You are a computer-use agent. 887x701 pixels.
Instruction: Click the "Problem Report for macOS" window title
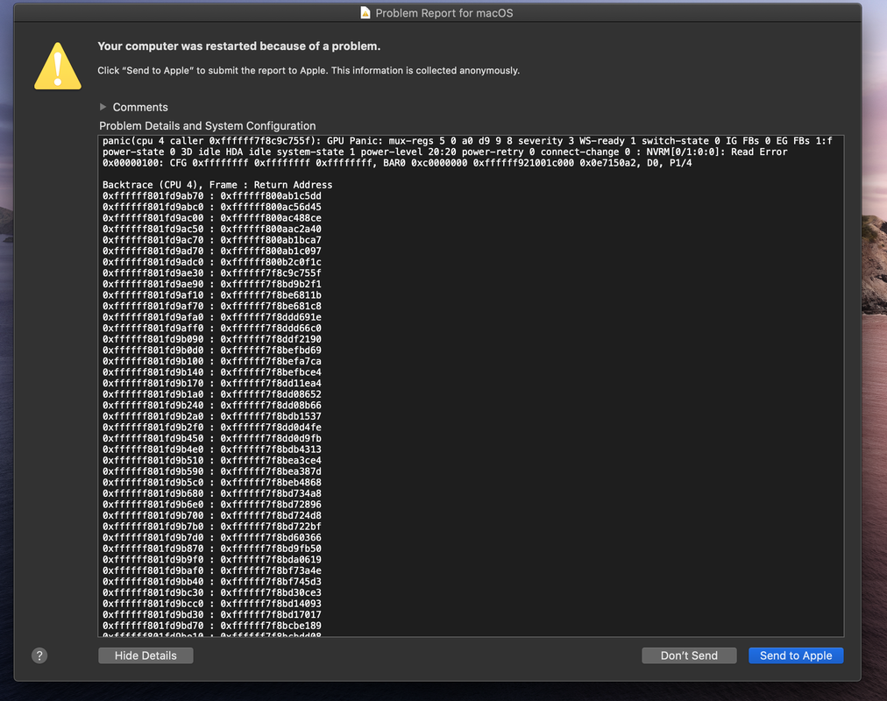[x=444, y=13]
